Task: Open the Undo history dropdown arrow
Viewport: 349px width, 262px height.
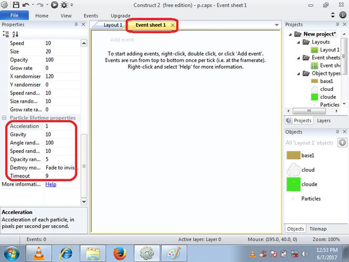Action: (33, 5)
